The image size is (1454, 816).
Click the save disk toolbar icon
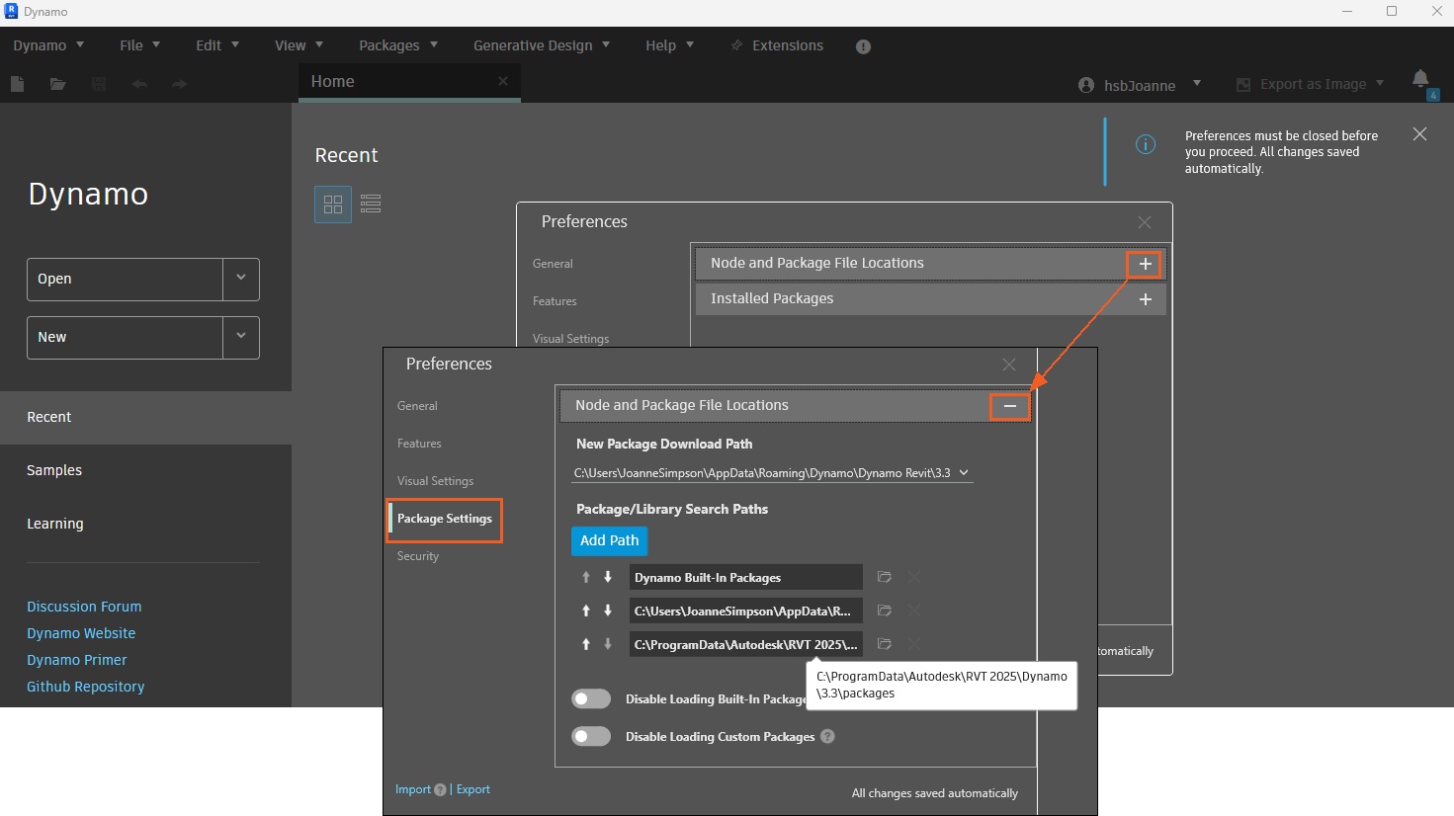pos(99,84)
